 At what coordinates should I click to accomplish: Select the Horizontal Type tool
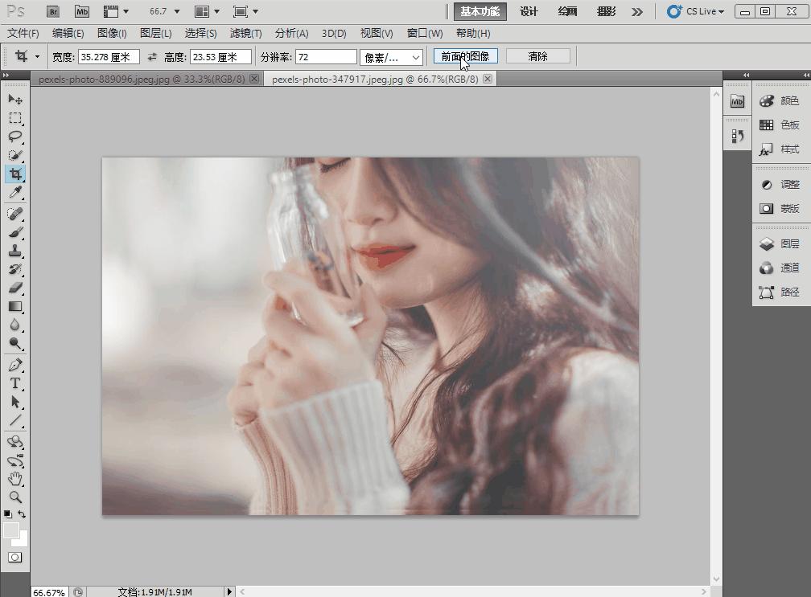click(x=14, y=383)
